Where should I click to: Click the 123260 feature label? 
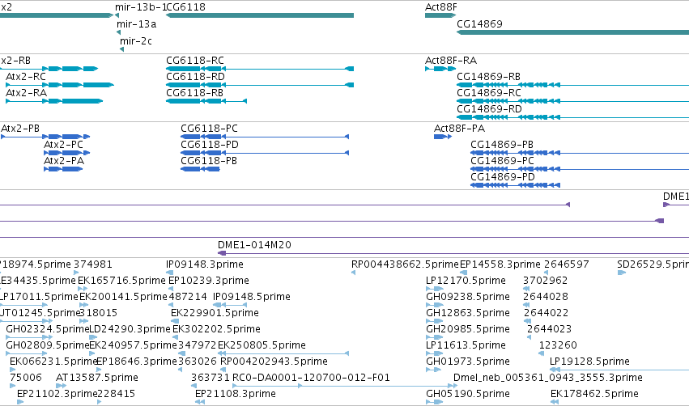[x=558, y=346]
